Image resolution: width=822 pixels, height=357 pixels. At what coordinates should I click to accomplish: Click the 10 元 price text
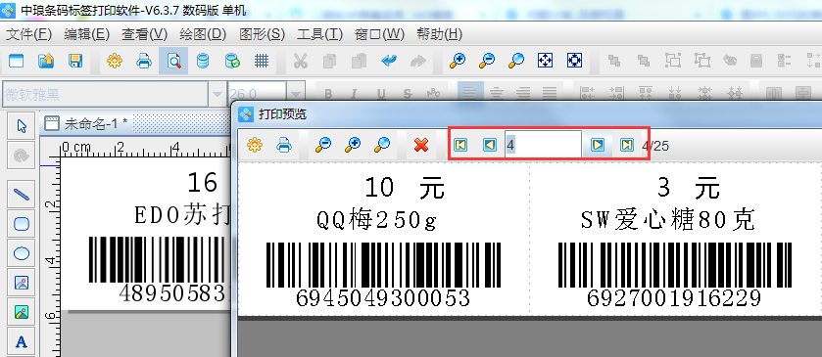(x=405, y=187)
